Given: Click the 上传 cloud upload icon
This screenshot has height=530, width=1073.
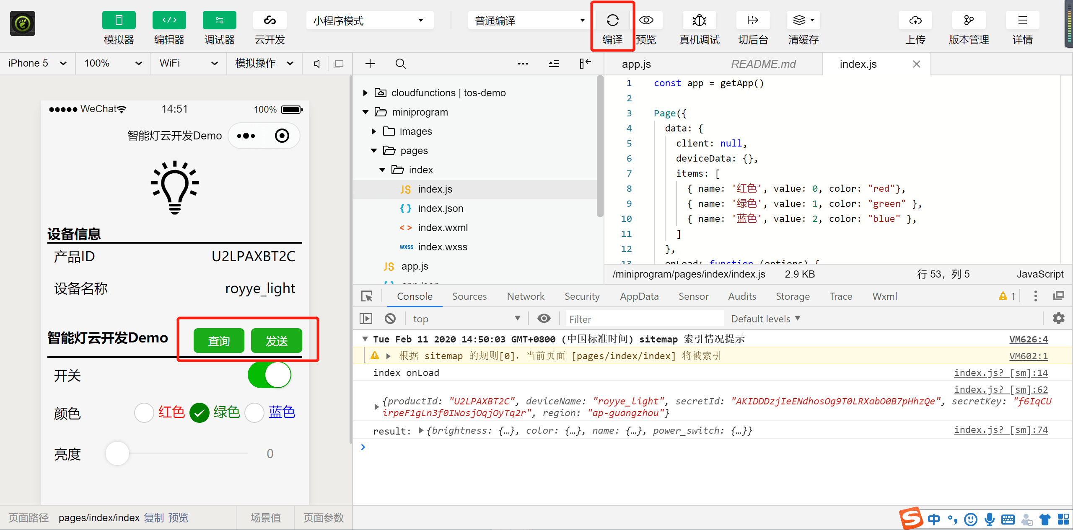Looking at the screenshot, I should click(915, 20).
